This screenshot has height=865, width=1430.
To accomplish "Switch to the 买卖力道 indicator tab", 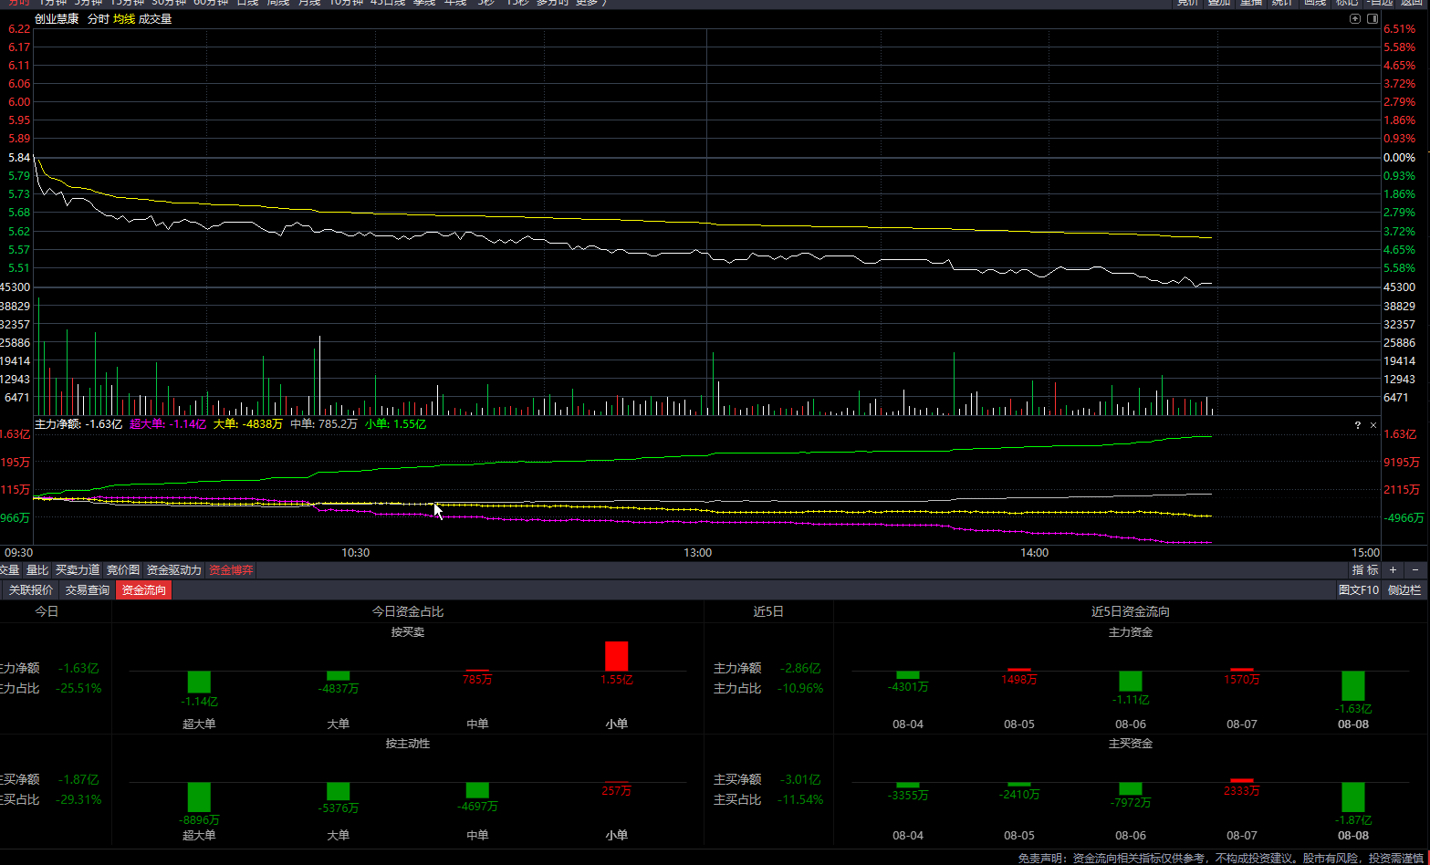I will pyautogui.click(x=78, y=570).
